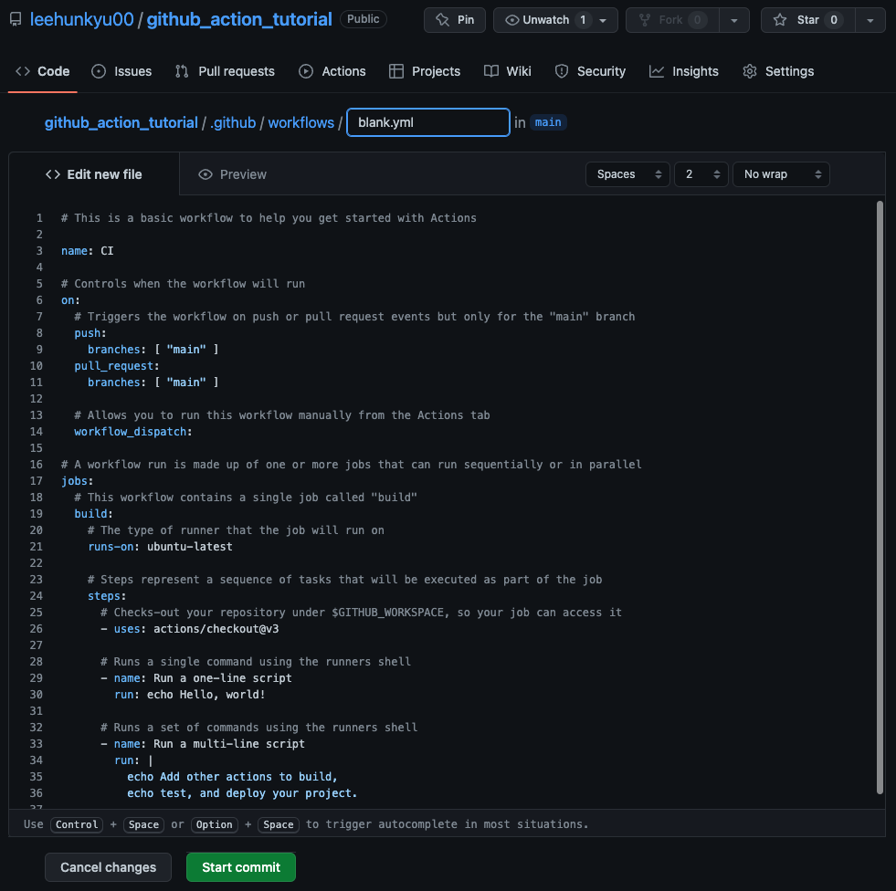Go to the Security tab
This screenshot has height=891, width=896.
[590, 71]
